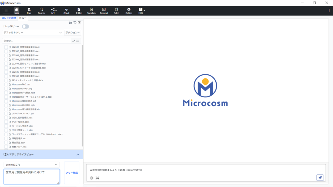Launch the Editor tool
The width and height of the screenshot is (333, 187).
click(x=79, y=11)
